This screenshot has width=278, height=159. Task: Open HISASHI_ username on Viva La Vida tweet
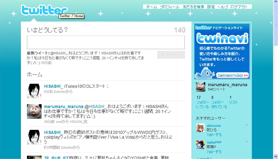(x=54, y=132)
